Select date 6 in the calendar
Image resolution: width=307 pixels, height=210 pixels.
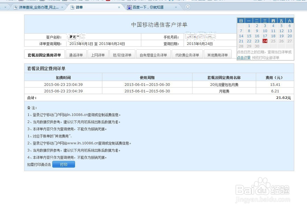[x=290, y=26]
